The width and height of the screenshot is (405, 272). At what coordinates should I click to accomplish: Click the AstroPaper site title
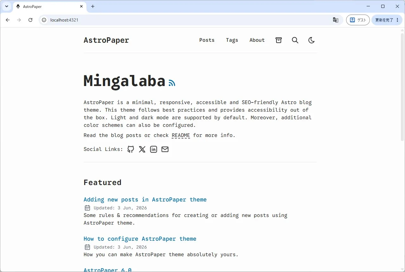click(106, 40)
